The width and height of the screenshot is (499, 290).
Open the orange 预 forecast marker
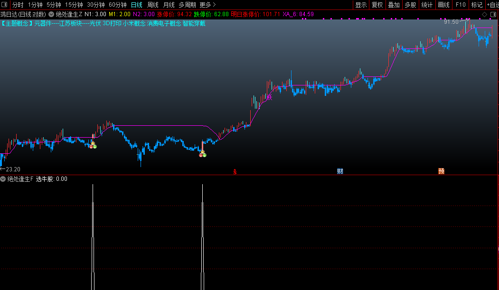point(441,171)
